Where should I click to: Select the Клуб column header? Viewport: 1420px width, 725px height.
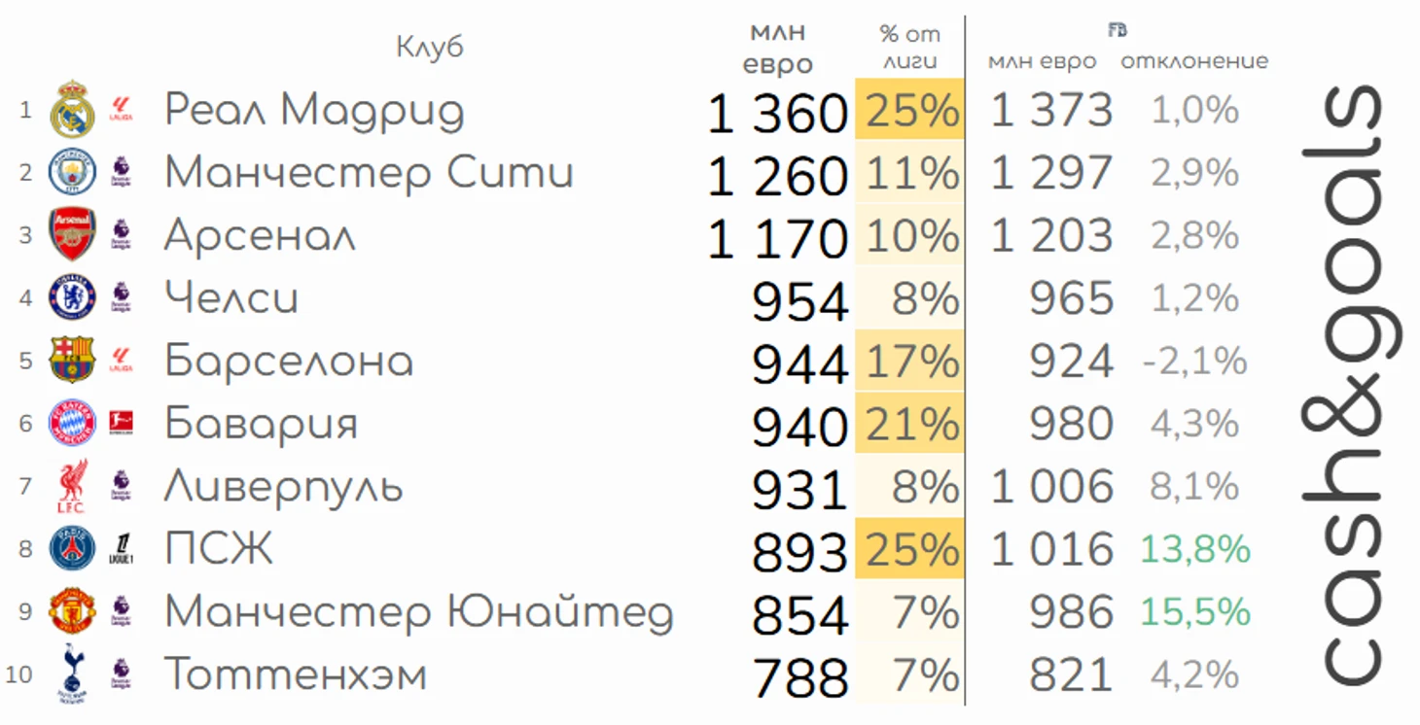pos(430,46)
